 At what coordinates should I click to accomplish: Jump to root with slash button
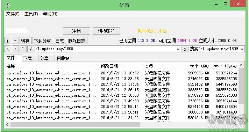point(31,49)
